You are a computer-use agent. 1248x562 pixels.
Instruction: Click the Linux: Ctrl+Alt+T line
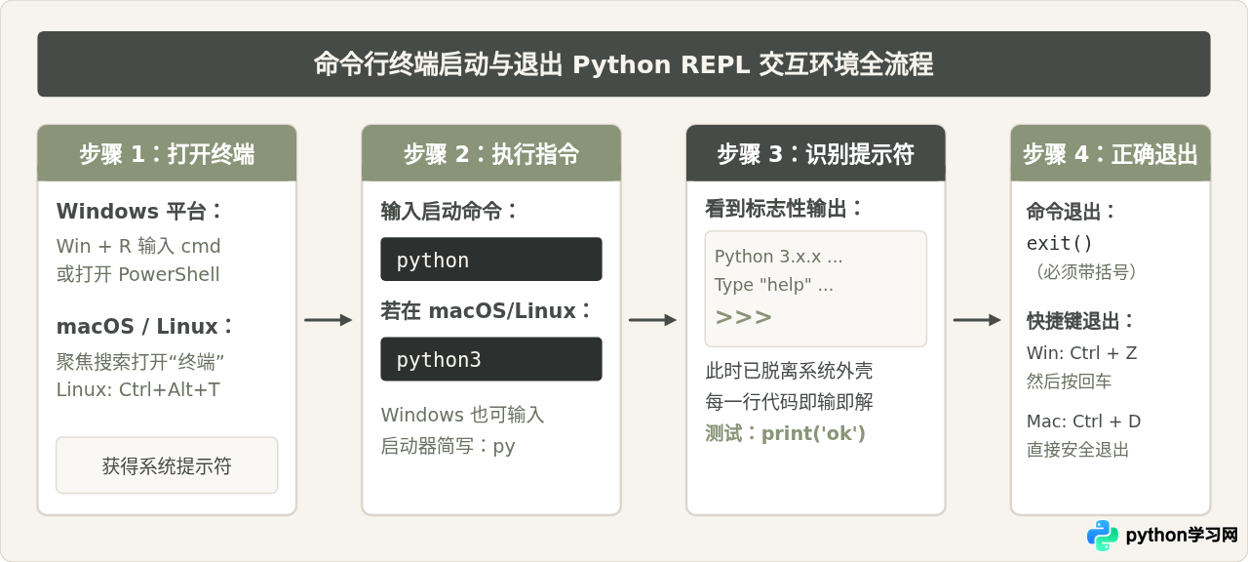click(x=137, y=389)
